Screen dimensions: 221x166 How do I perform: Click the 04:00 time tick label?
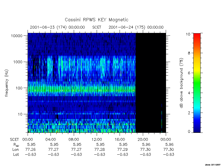point(51,140)
